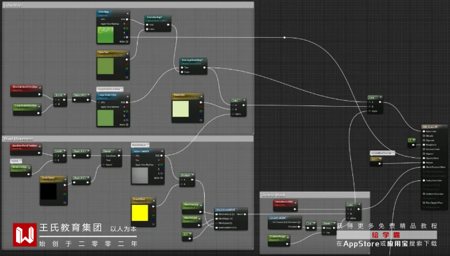450x256 pixels.
Task: Select the LinearGradient node header
Action: [284, 218]
